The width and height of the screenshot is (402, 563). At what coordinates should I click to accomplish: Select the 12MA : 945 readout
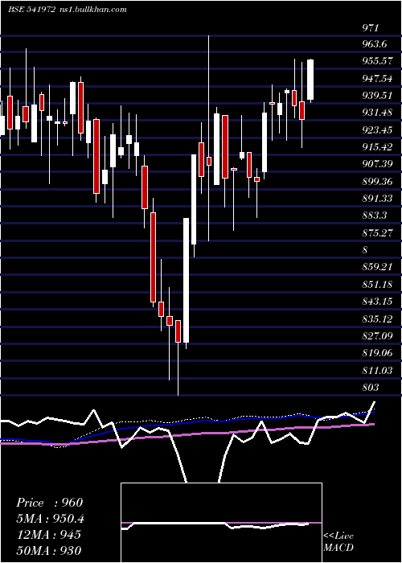tap(48, 534)
